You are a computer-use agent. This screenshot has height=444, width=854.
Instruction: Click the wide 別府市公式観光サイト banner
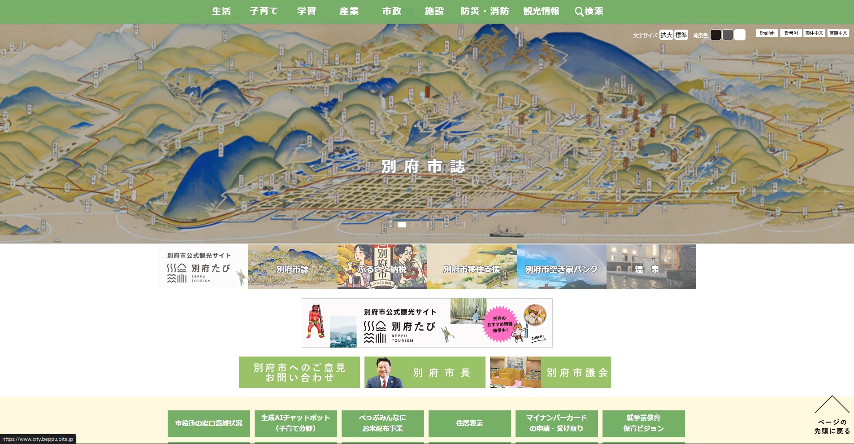pos(427,323)
